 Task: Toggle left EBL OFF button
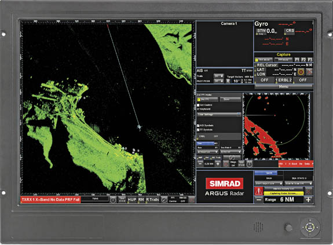265,80
